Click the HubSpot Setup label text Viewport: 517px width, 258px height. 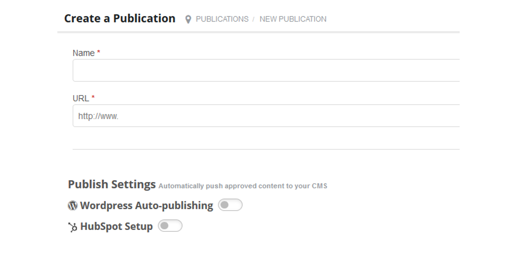[117, 227]
